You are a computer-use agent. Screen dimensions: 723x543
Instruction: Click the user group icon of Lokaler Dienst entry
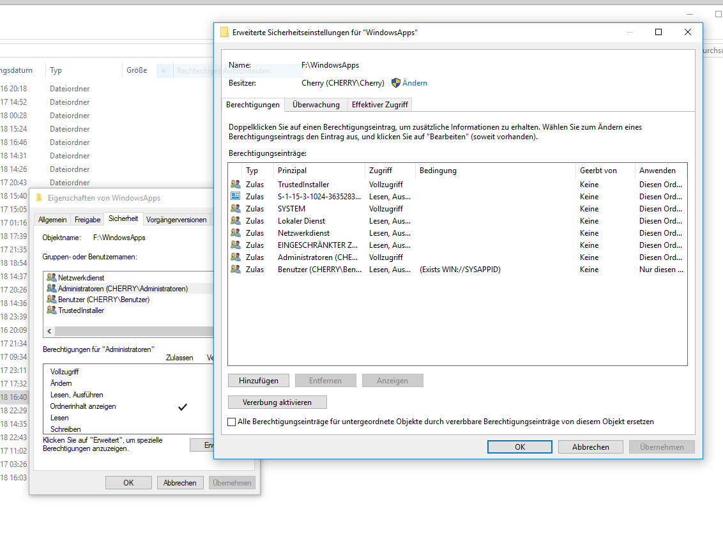236,220
